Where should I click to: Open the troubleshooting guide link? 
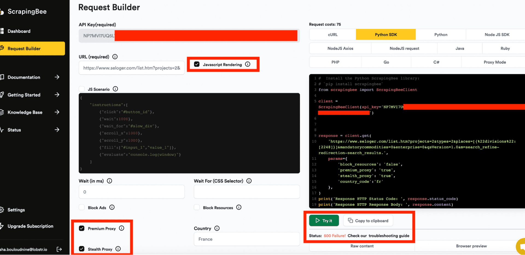pyautogui.click(x=389, y=236)
